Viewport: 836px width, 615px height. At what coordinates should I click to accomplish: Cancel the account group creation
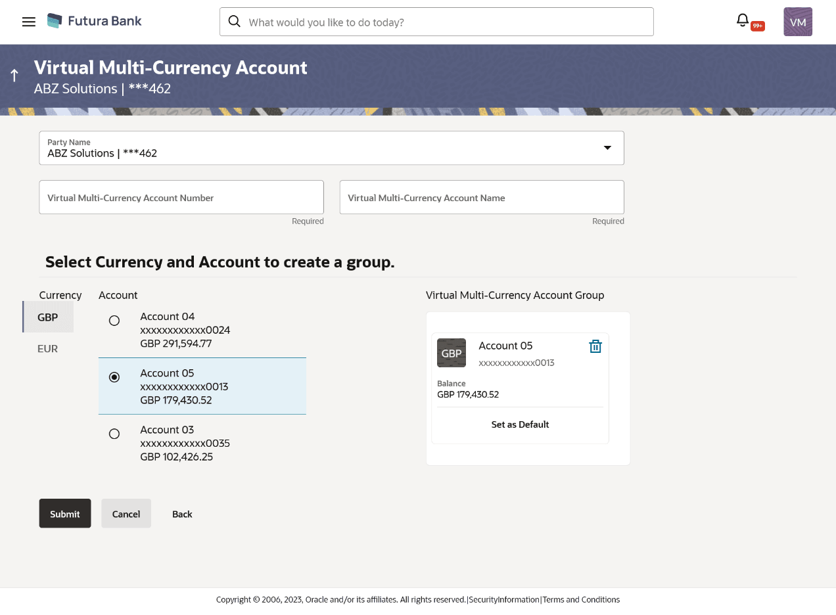click(126, 513)
